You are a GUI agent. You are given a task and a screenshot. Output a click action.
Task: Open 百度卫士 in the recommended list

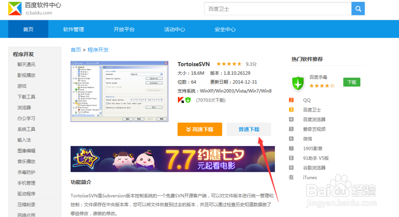click(x=312, y=110)
